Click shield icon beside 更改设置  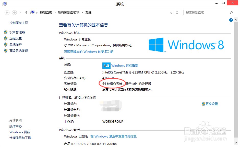coord(203,104)
